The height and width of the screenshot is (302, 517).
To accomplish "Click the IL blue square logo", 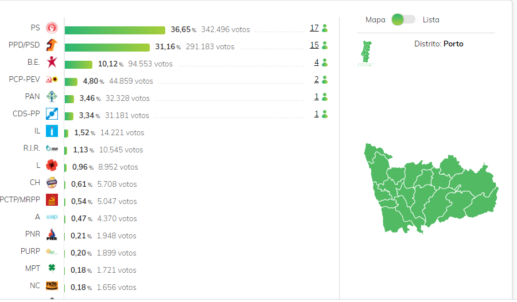I will (52, 131).
